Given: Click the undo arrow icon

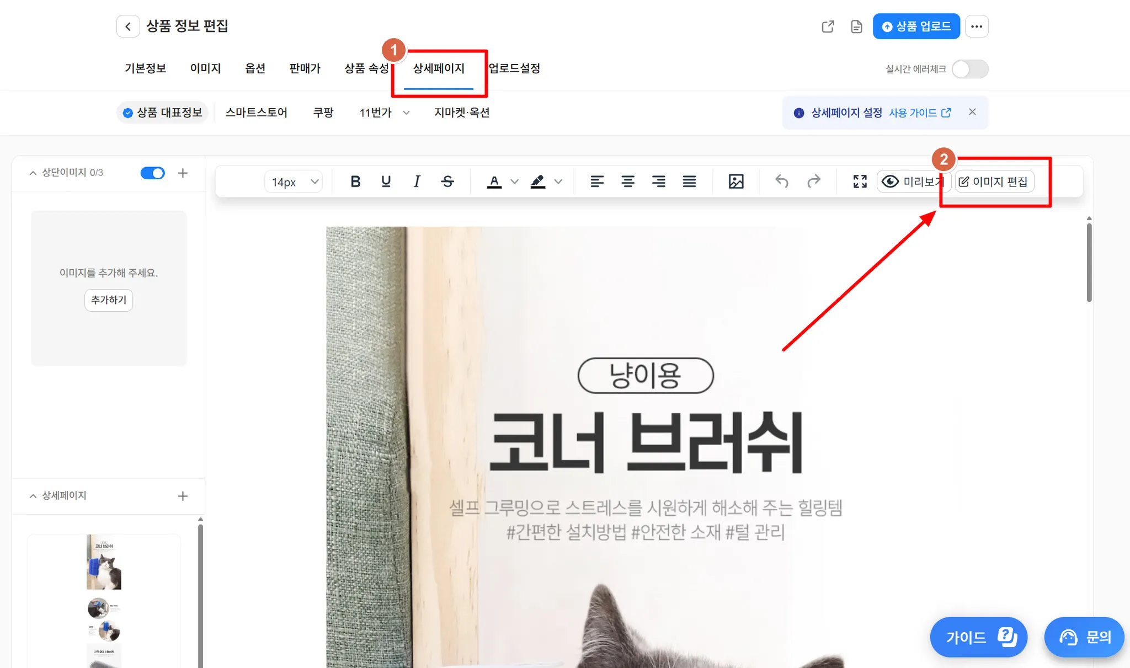Looking at the screenshot, I should tap(781, 181).
